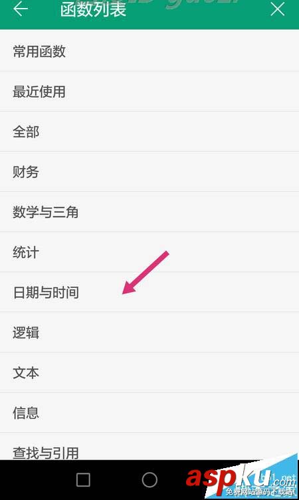Click the 免费网站源码下载站 tagline text

coord(260,491)
